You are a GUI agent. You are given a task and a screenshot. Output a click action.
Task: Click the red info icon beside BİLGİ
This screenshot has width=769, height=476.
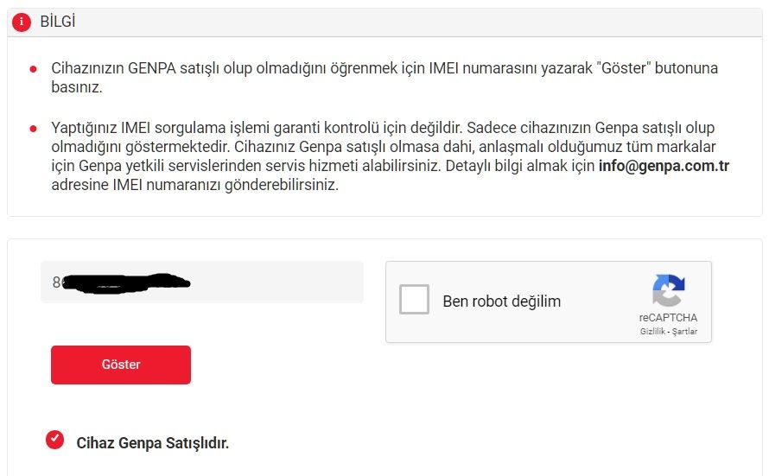22,22
